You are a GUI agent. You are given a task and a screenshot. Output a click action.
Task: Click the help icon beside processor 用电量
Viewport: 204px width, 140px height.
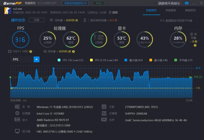click(x=73, y=51)
